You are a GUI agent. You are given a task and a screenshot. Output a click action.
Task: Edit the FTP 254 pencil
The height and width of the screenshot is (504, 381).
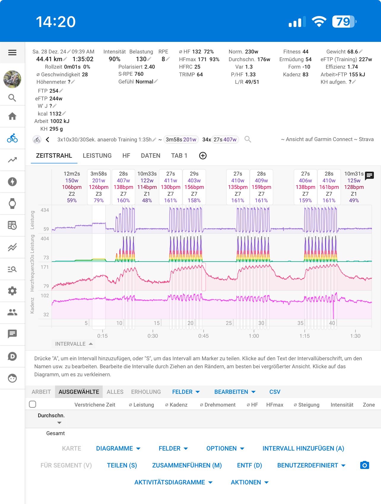tap(61, 91)
